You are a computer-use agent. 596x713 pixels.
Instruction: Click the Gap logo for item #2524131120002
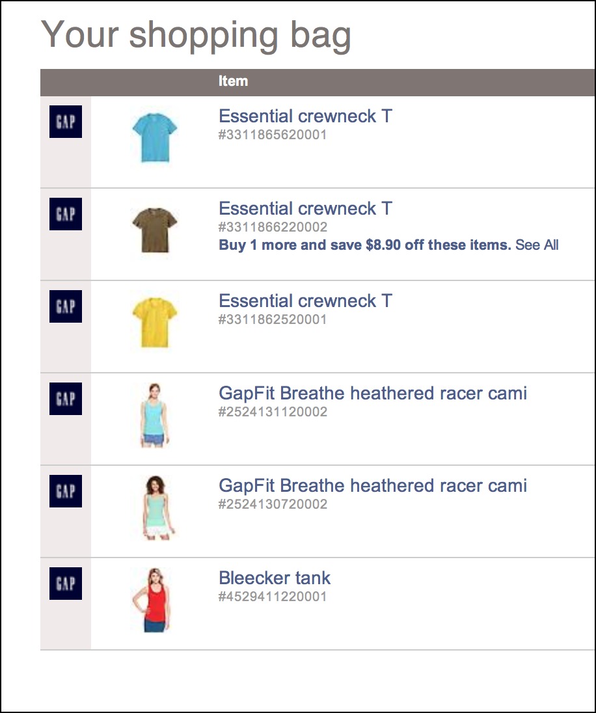66,399
